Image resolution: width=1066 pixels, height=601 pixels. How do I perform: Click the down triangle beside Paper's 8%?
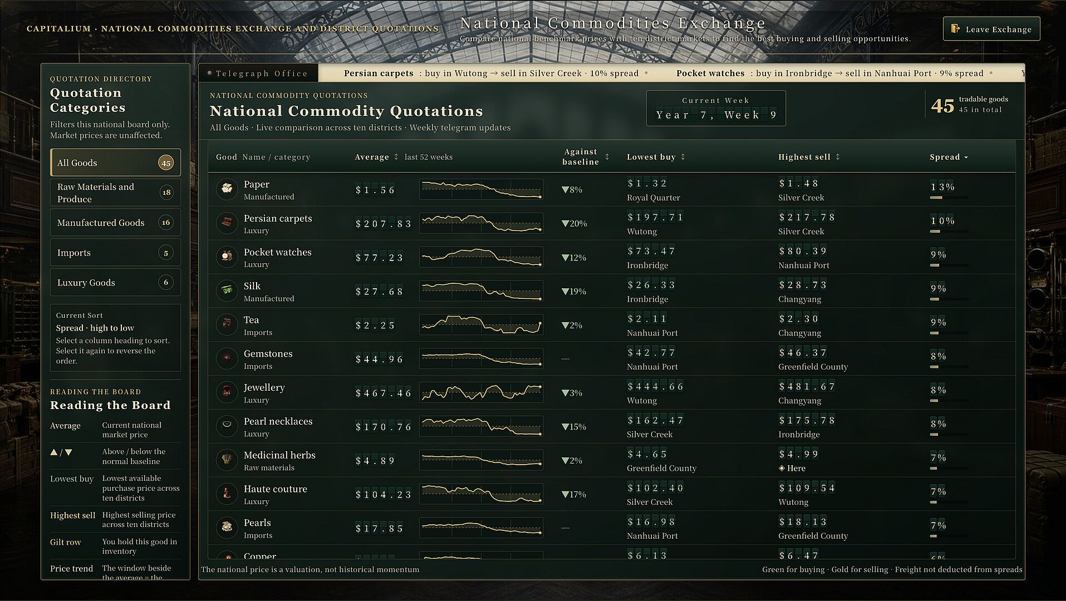565,190
